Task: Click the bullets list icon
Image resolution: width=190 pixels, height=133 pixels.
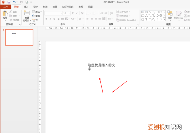Action: click(88, 13)
